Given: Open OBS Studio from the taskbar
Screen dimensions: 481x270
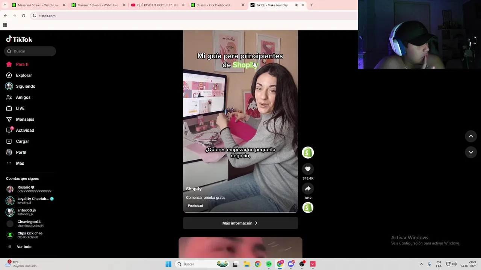Looking at the screenshot, I should point(302,264).
